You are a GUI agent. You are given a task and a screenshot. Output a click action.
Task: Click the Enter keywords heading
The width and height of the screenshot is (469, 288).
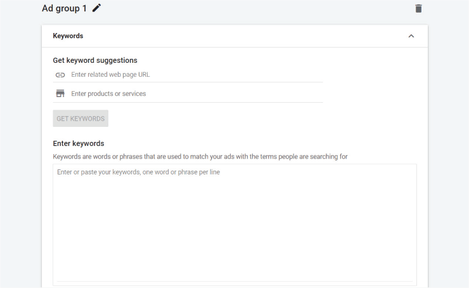pyautogui.click(x=79, y=143)
